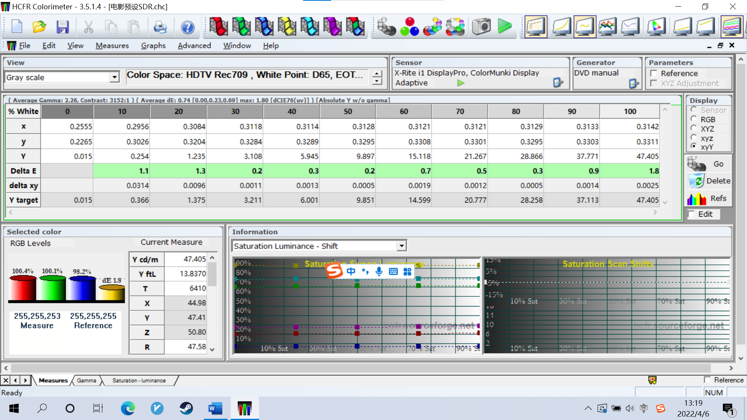Click the Go measure button
This screenshot has width=747, height=420.
(707, 164)
